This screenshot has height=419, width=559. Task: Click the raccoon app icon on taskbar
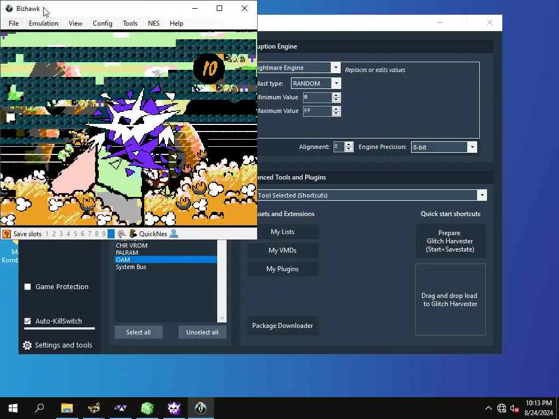pyautogui.click(x=94, y=408)
